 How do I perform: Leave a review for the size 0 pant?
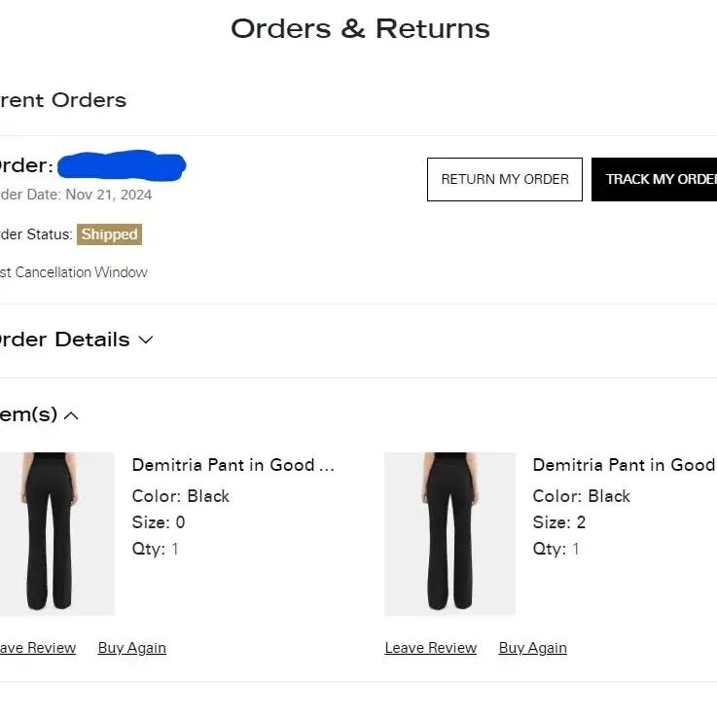click(38, 648)
